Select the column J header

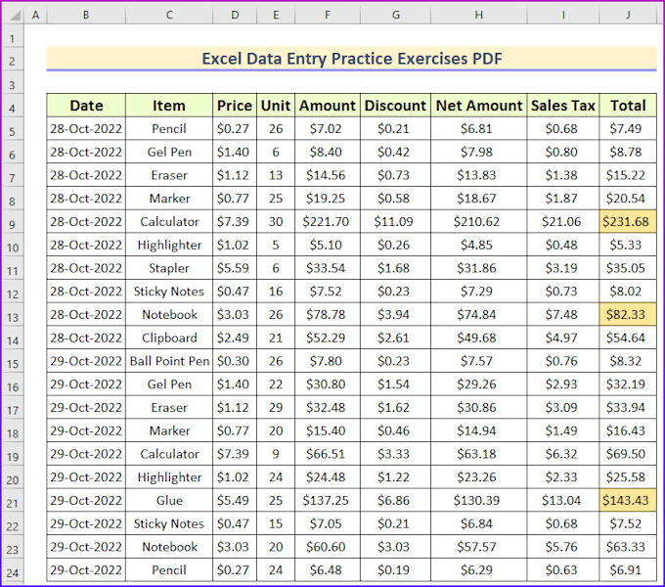626,16
